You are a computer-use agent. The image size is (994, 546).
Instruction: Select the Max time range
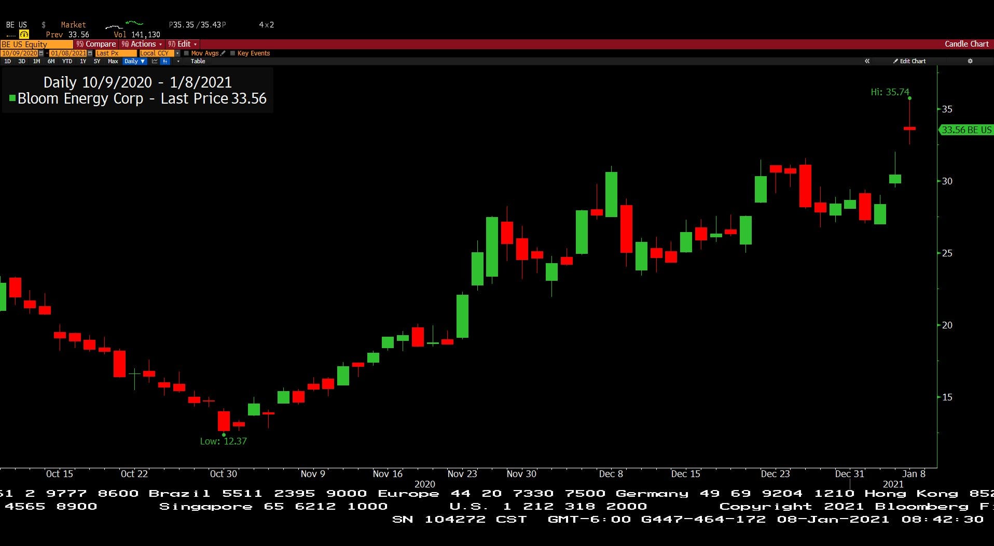coord(113,61)
